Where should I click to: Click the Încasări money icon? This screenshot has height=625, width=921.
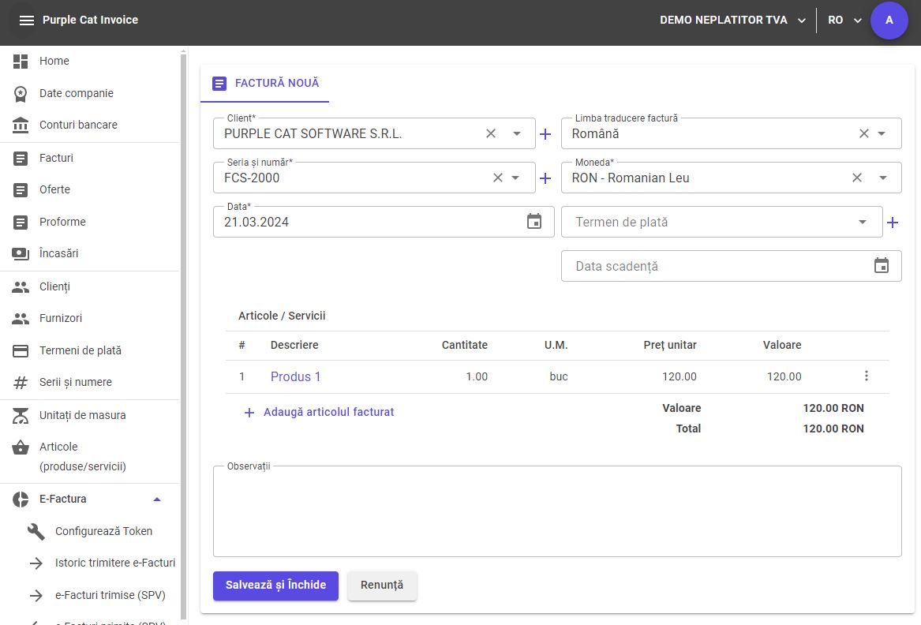pos(21,254)
